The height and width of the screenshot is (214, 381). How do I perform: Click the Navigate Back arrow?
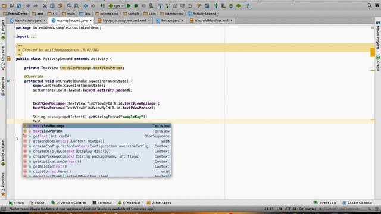(86, 5)
